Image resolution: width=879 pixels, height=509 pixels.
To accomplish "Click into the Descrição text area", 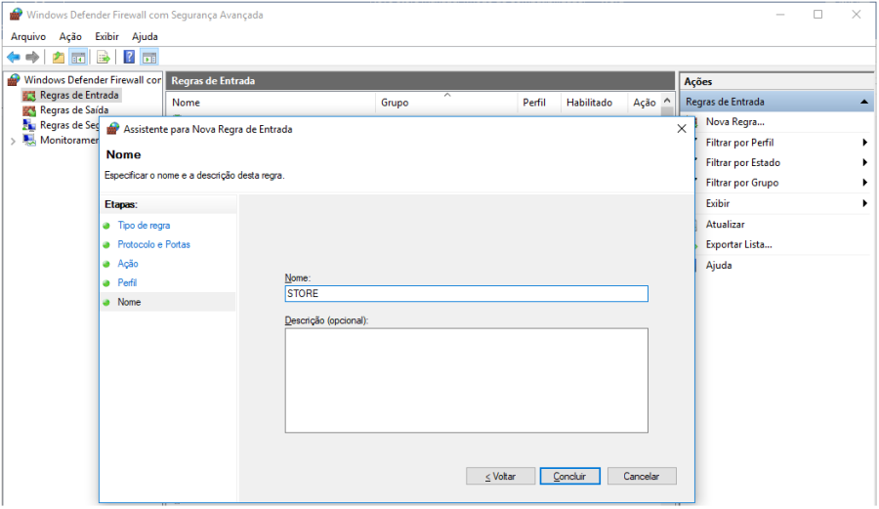I will click(x=466, y=380).
